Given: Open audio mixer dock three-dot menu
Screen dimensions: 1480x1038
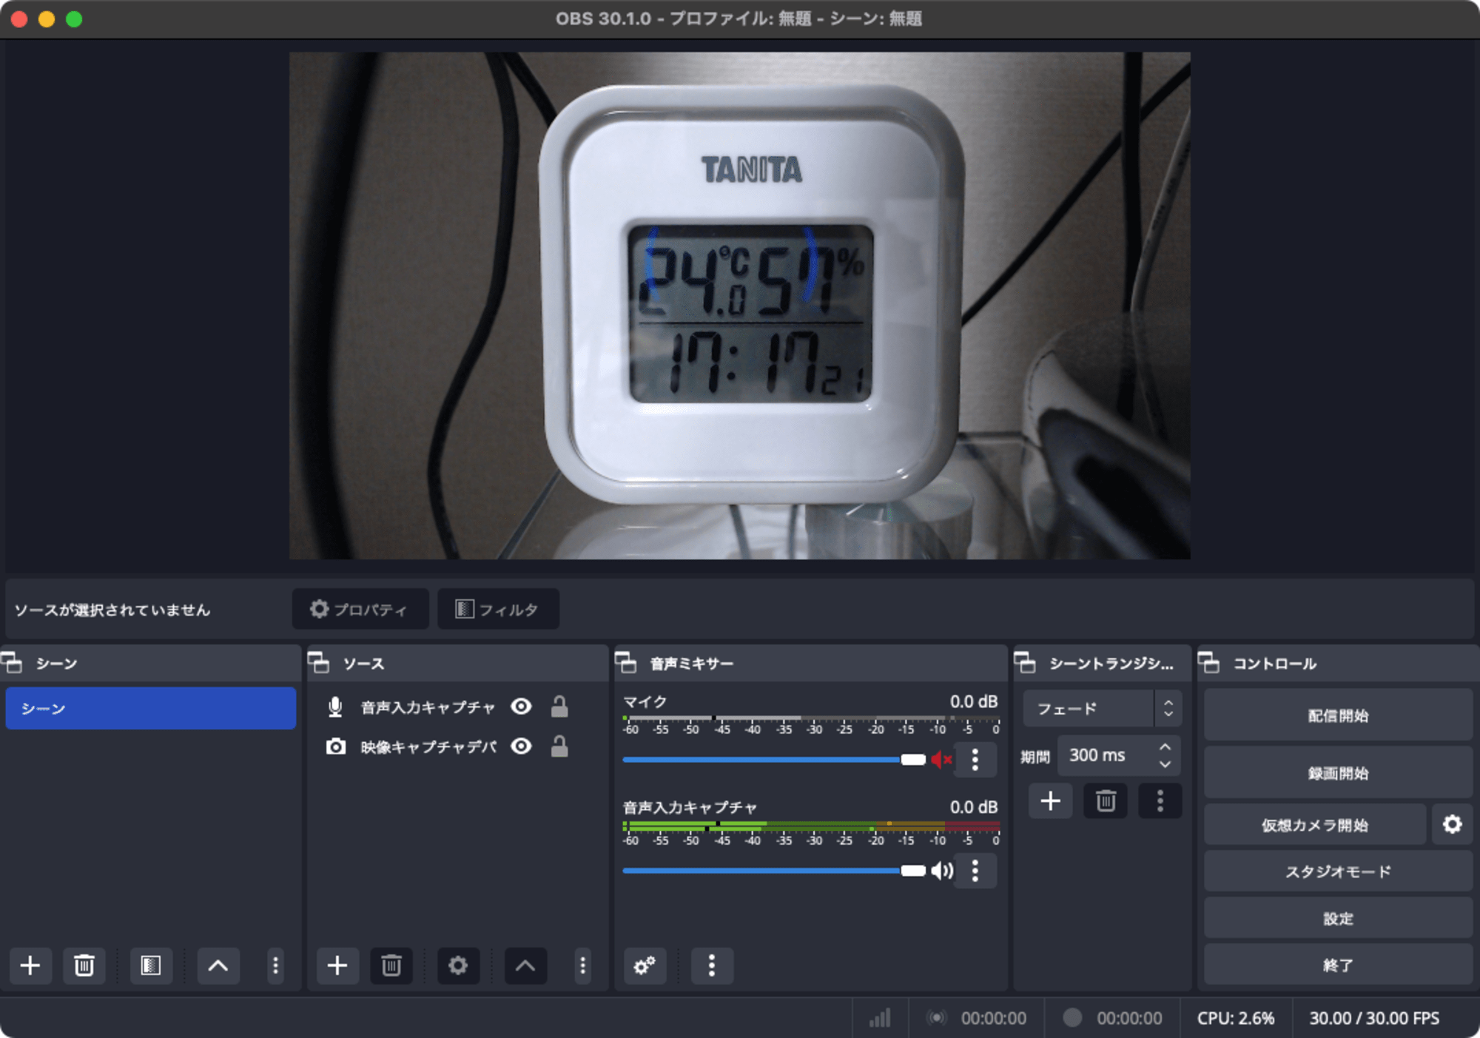Looking at the screenshot, I should [712, 965].
